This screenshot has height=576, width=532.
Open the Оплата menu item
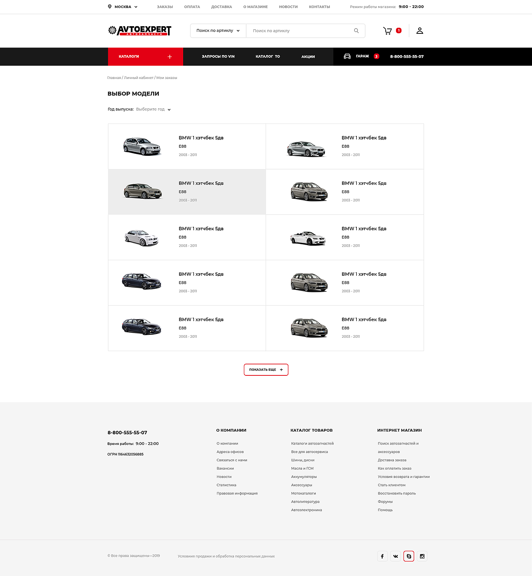pos(192,7)
